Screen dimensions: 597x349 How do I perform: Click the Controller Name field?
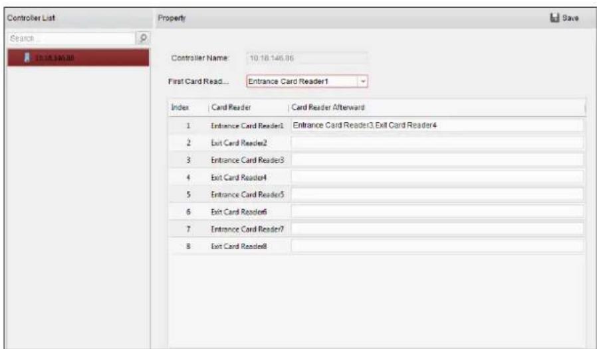coord(307,58)
